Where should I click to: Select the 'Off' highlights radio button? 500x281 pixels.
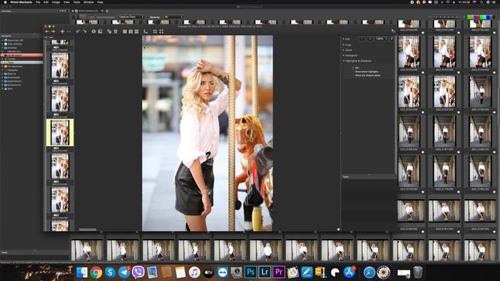pos(353,68)
